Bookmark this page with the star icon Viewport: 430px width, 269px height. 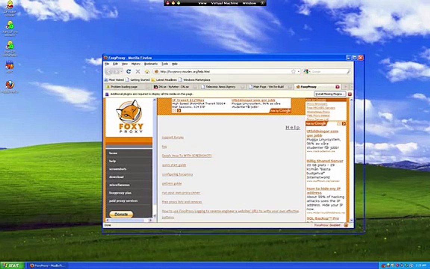(293, 71)
